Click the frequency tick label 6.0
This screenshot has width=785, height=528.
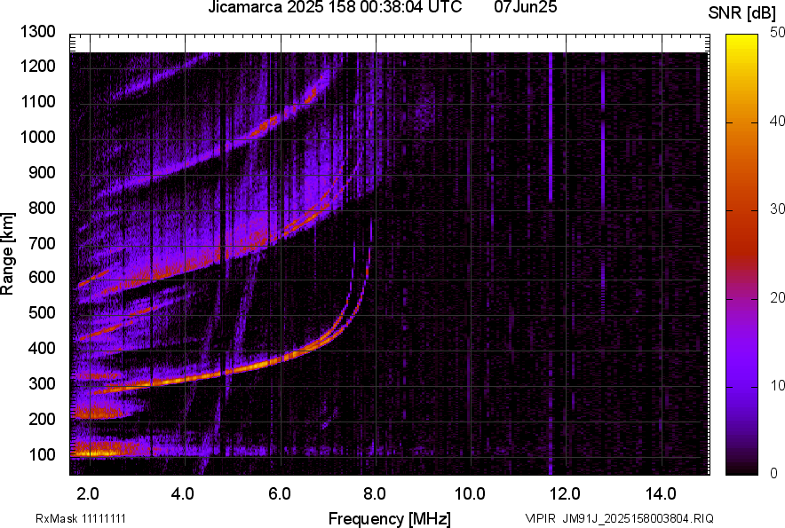coord(280,494)
